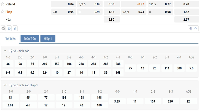Viewport: 200px width, 112px height.
Task: Click the favorite star next to Iceland
Action: click(x=2, y=4)
